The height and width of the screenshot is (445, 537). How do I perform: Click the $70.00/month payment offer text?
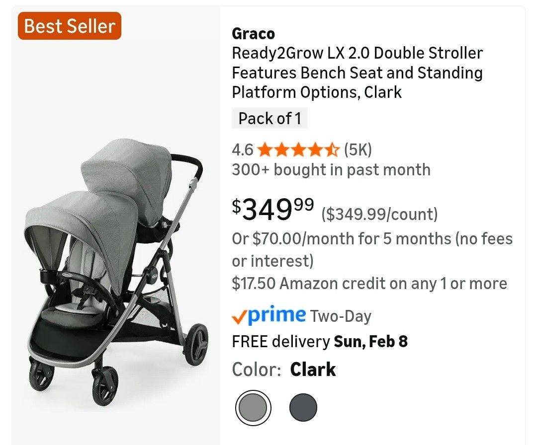[372, 249]
